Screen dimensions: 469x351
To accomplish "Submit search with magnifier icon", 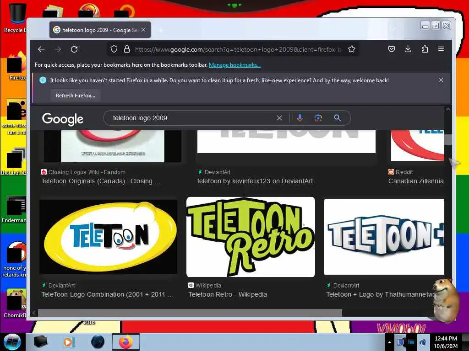I will coord(337,118).
